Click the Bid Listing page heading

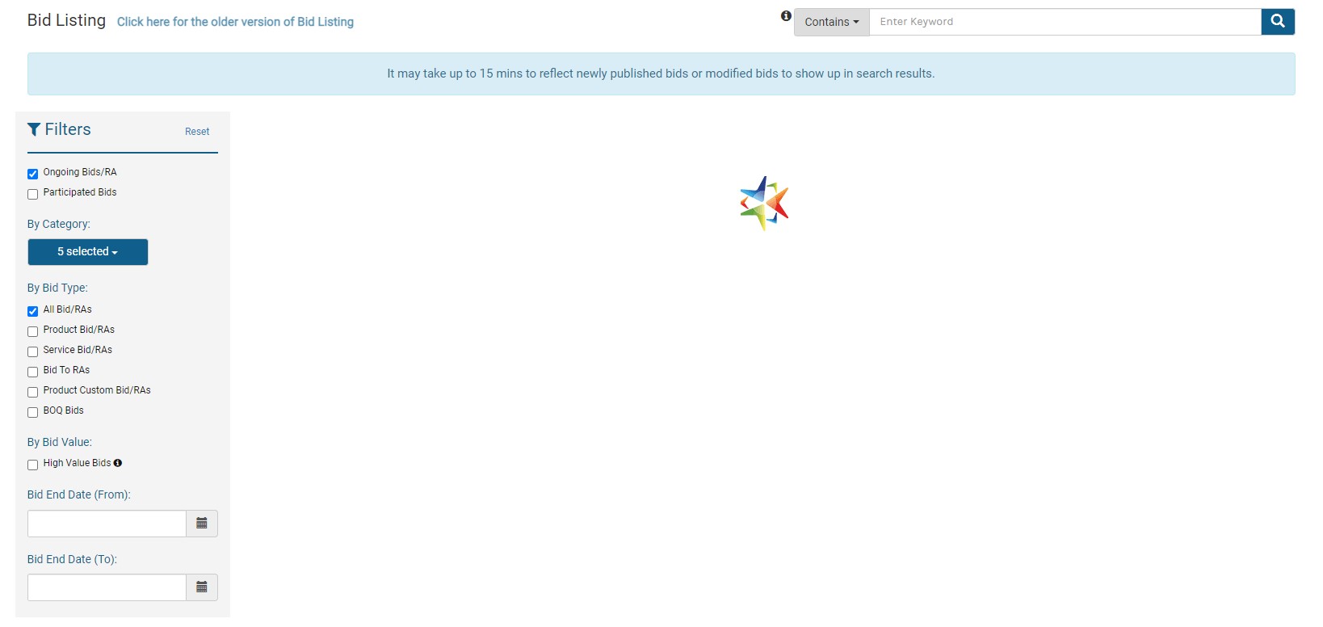tap(66, 20)
